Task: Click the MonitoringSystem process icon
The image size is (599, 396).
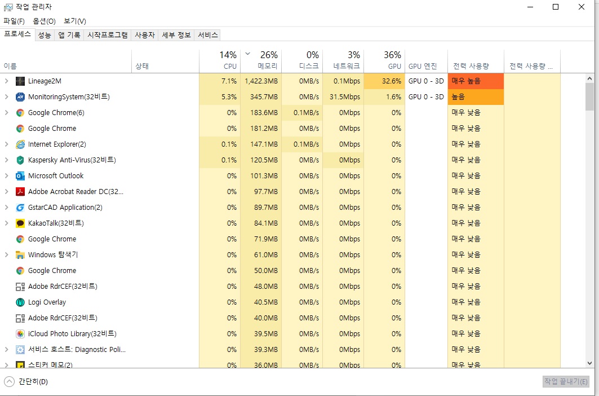Action: coord(20,97)
